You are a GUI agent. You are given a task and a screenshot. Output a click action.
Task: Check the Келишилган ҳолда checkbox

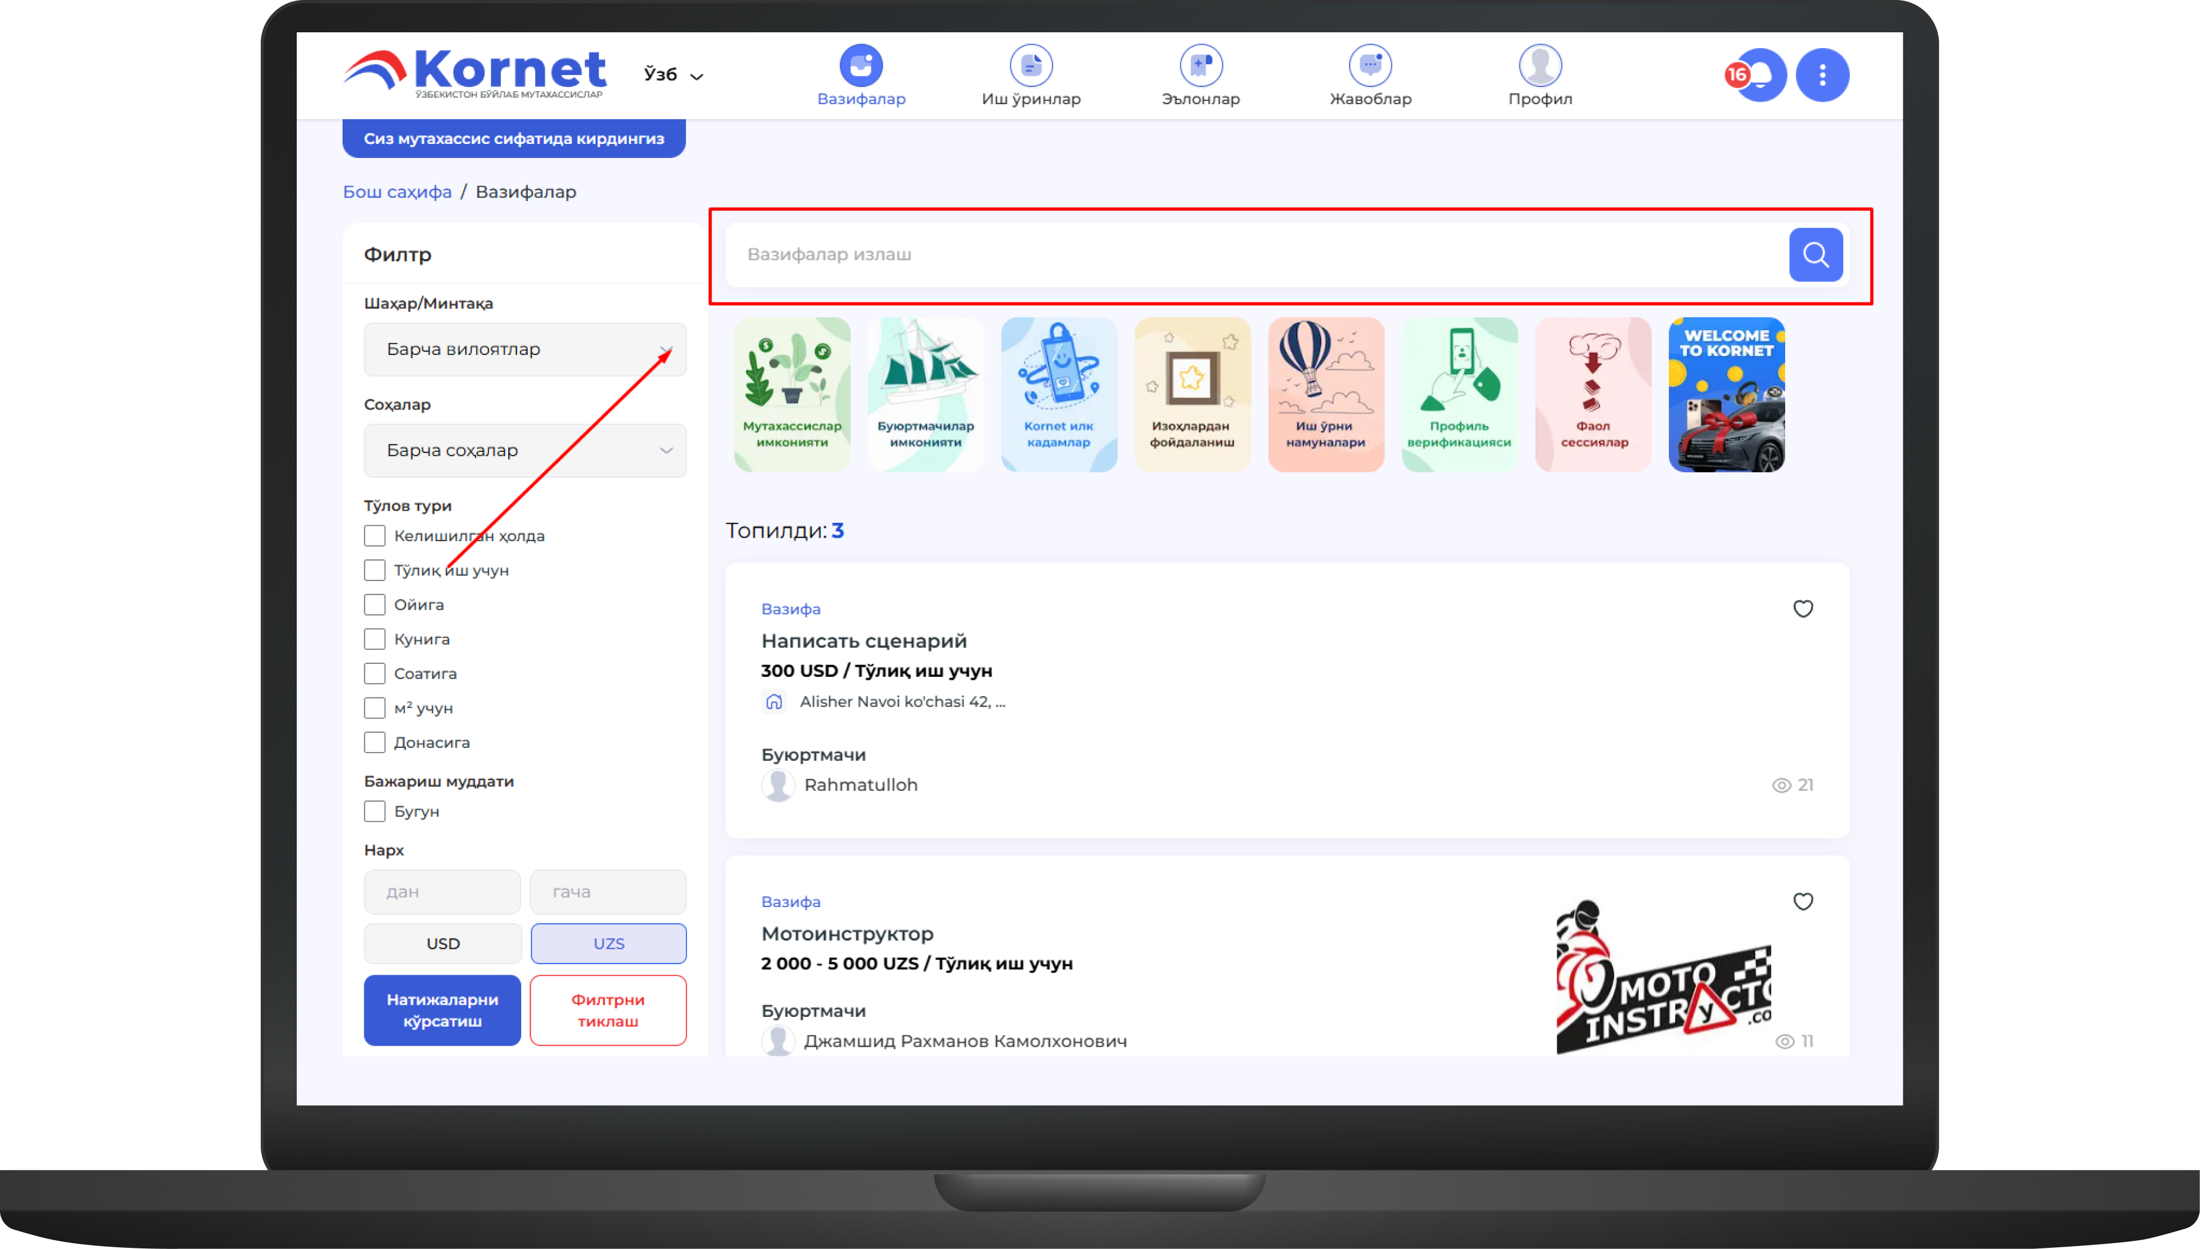(374, 536)
